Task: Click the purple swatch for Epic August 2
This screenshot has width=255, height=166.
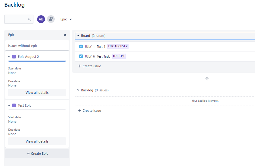Action: click(x=14, y=57)
